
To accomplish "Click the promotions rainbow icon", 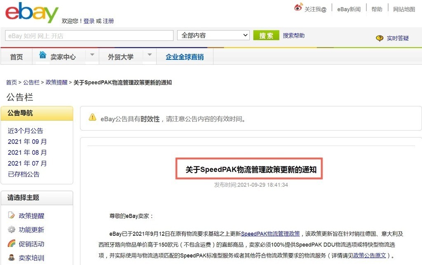I will tap(12, 244).
